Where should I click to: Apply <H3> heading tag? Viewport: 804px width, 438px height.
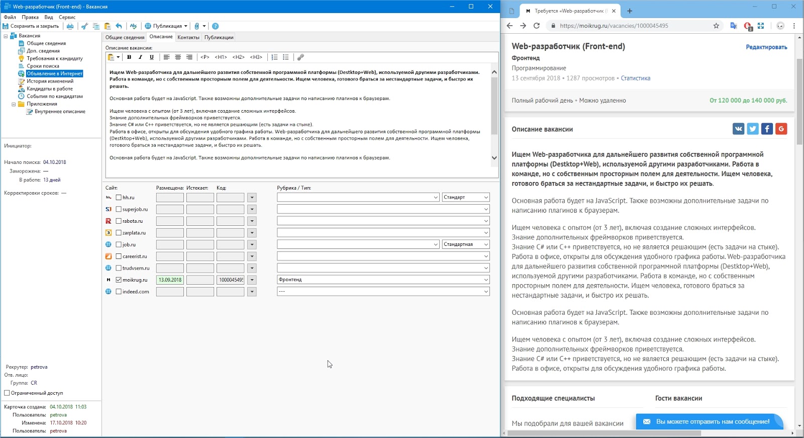(x=256, y=57)
